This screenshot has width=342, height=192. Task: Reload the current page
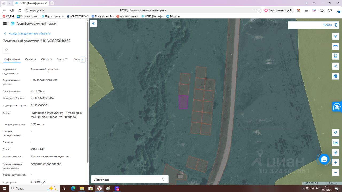pyautogui.click(x=20, y=10)
